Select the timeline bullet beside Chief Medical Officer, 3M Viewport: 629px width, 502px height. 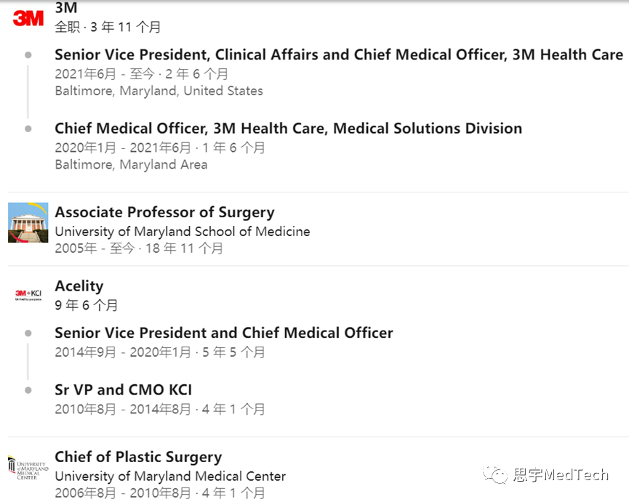pyautogui.click(x=28, y=129)
